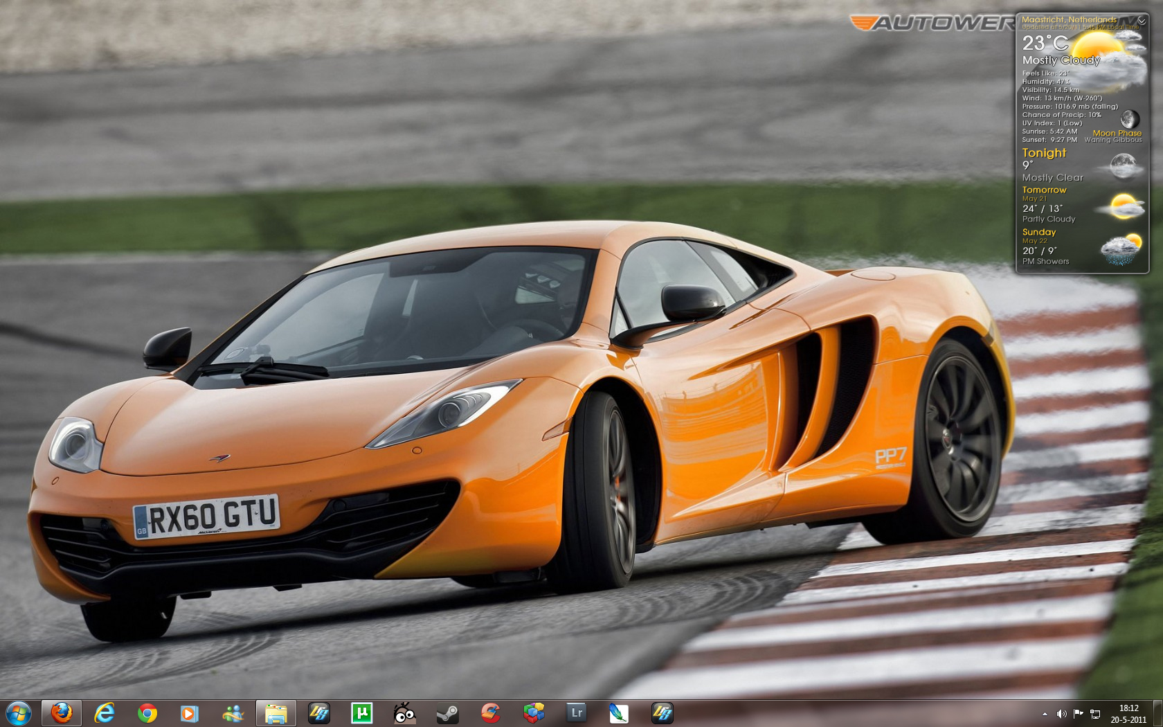
Task: Expand the weather widget dropdown chevron
Action: (1142, 20)
